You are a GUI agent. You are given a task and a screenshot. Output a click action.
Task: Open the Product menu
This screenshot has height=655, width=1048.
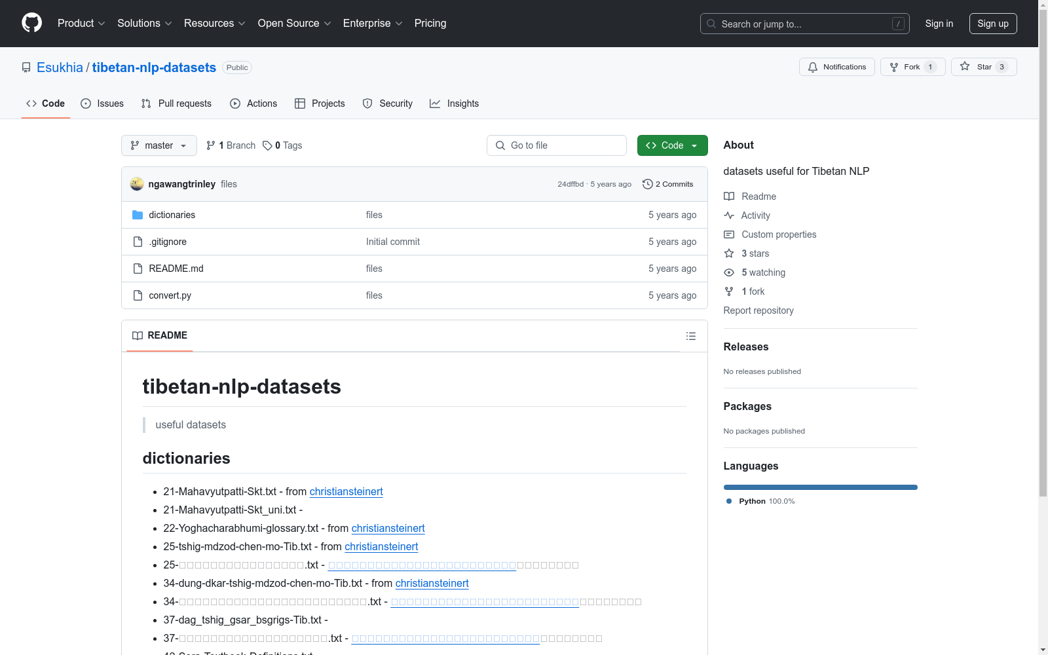pyautogui.click(x=81, y=24)
